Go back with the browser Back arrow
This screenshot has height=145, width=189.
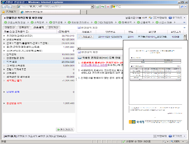(x=4, y=7)
